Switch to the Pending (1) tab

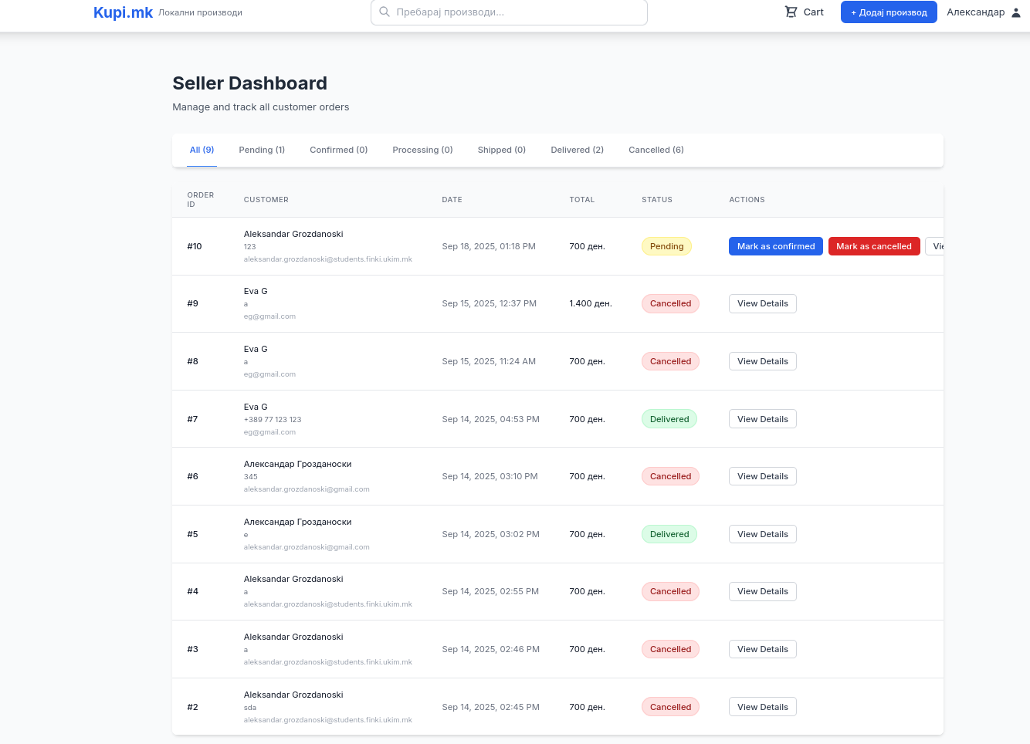[x=262, y=150]
